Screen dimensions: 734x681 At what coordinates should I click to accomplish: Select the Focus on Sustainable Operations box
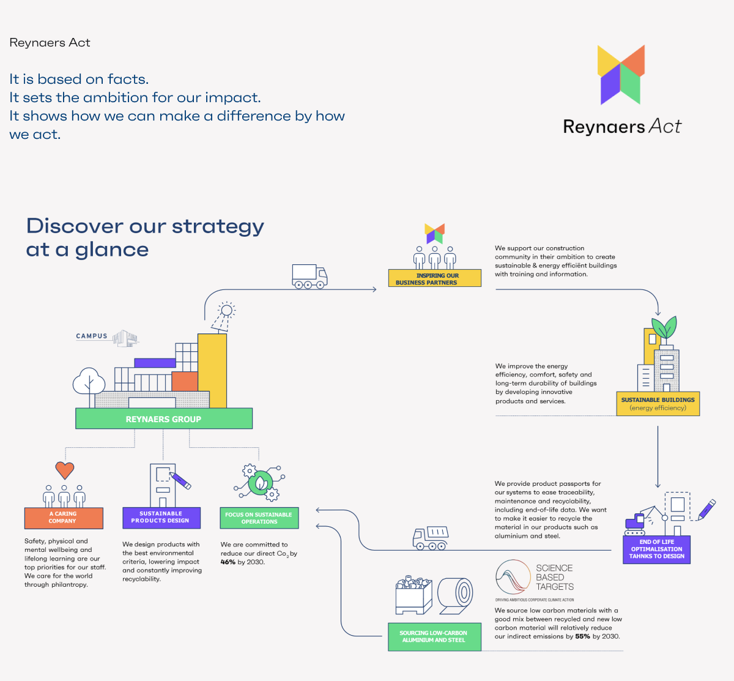point(259,518)
